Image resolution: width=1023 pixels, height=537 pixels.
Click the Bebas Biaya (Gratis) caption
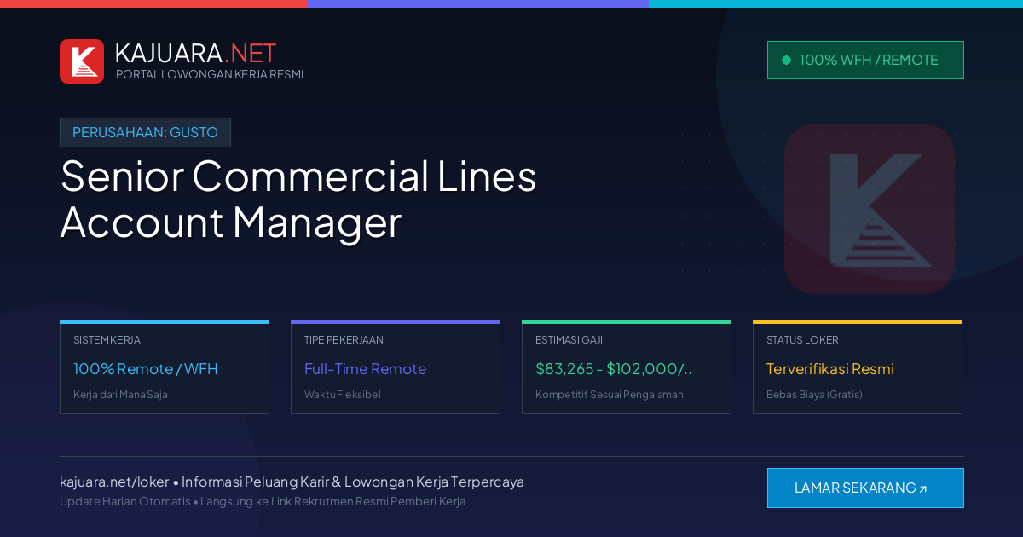click(x=814, y=395)
